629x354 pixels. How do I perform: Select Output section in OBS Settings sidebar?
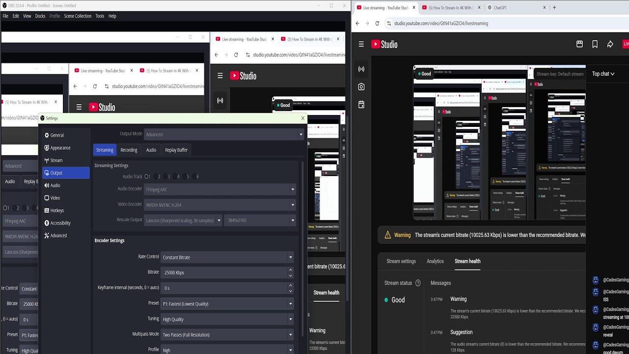click(x=65, y=173)
